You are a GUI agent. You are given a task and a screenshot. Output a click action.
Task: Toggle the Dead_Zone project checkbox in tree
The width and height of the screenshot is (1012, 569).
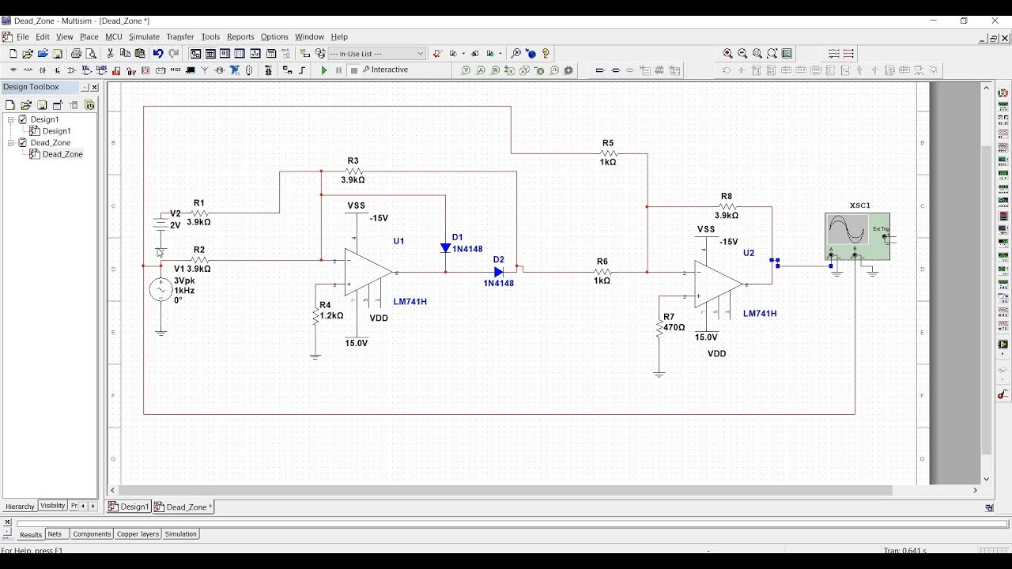pyautogui.click(x=22, y=143)
